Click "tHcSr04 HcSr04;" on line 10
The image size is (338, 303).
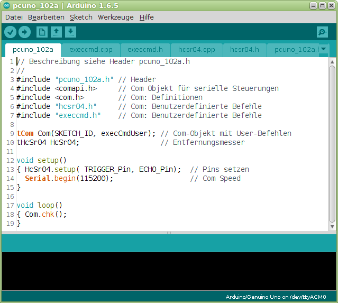pyautogui.click(x=48, y=142)
